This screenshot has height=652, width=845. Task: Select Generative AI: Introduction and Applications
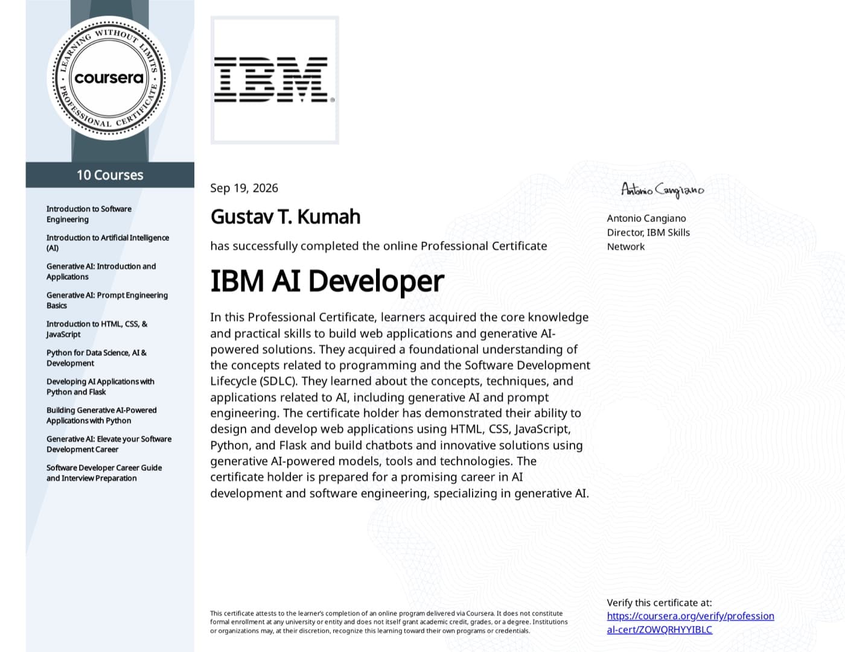pos(101,271)
